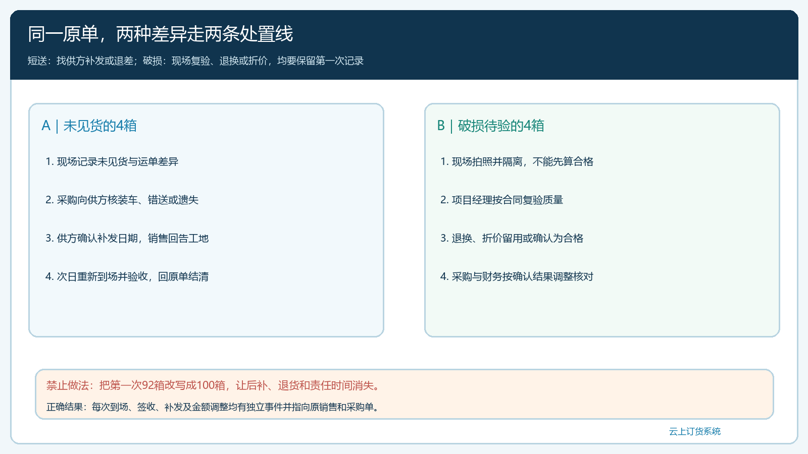Click empty area in green panel B bottom
808x454 pixels.
click(x=602, y=310)
